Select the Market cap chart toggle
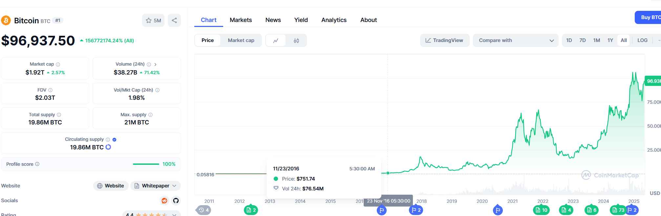Viewport: 661px width, 216px height. pos(241,40)
